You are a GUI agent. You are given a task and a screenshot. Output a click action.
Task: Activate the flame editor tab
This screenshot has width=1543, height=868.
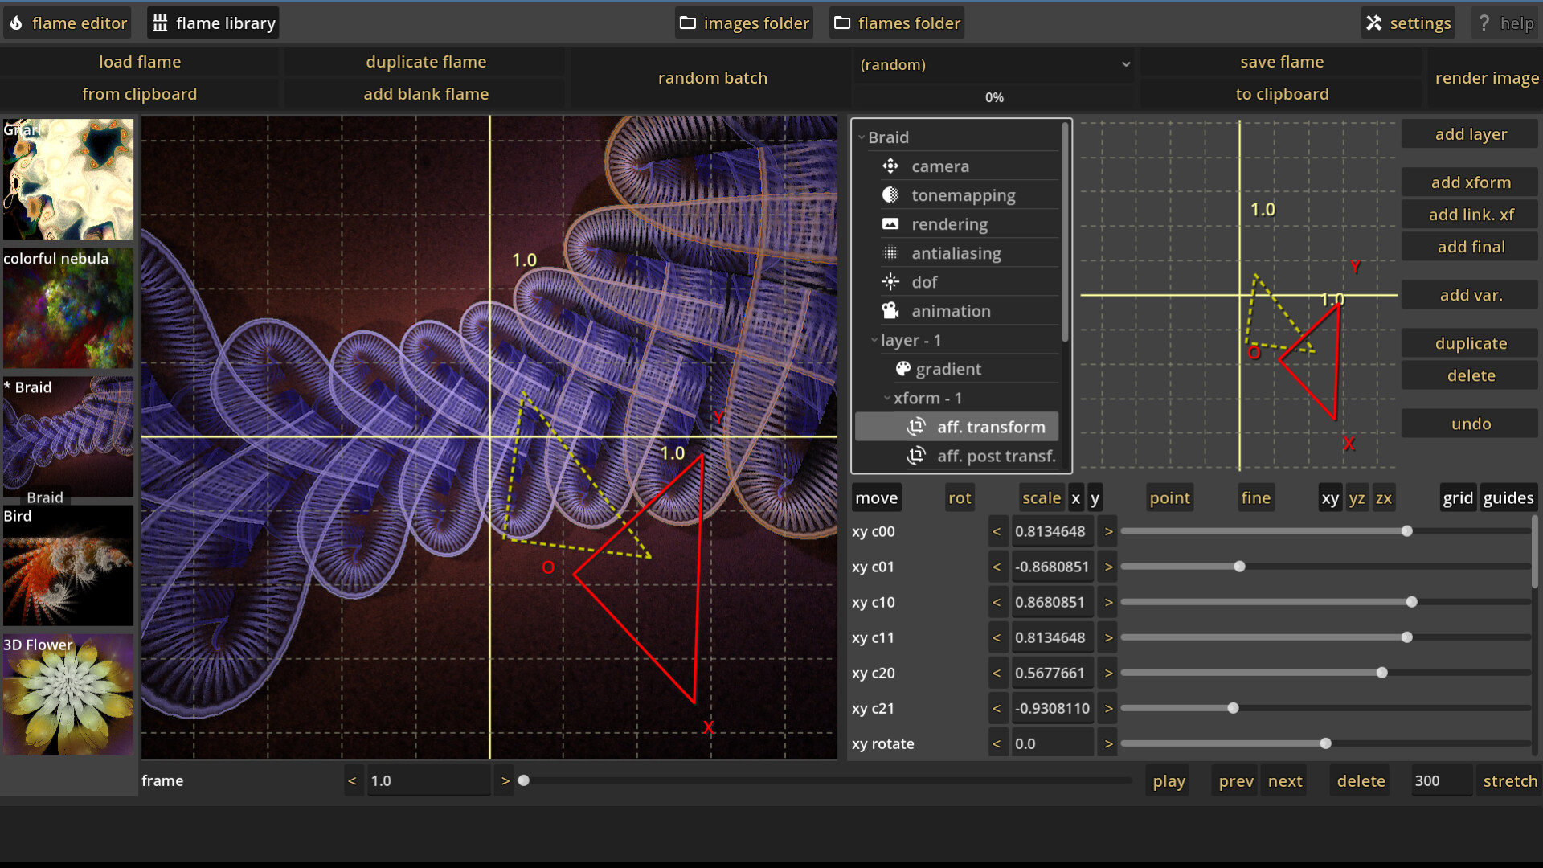coord(67,22)
